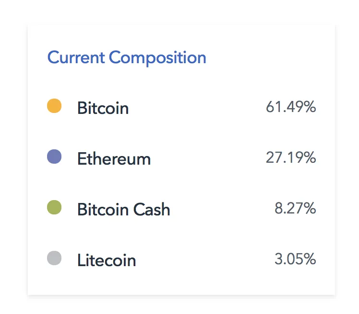Click the green Bitcoin Cash color dot

pos(54,207)
